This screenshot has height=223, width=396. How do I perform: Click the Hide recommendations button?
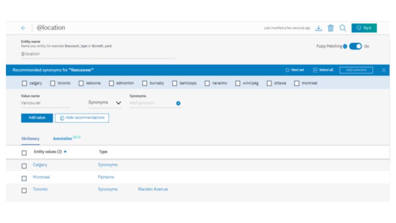[x=82, y=118]
